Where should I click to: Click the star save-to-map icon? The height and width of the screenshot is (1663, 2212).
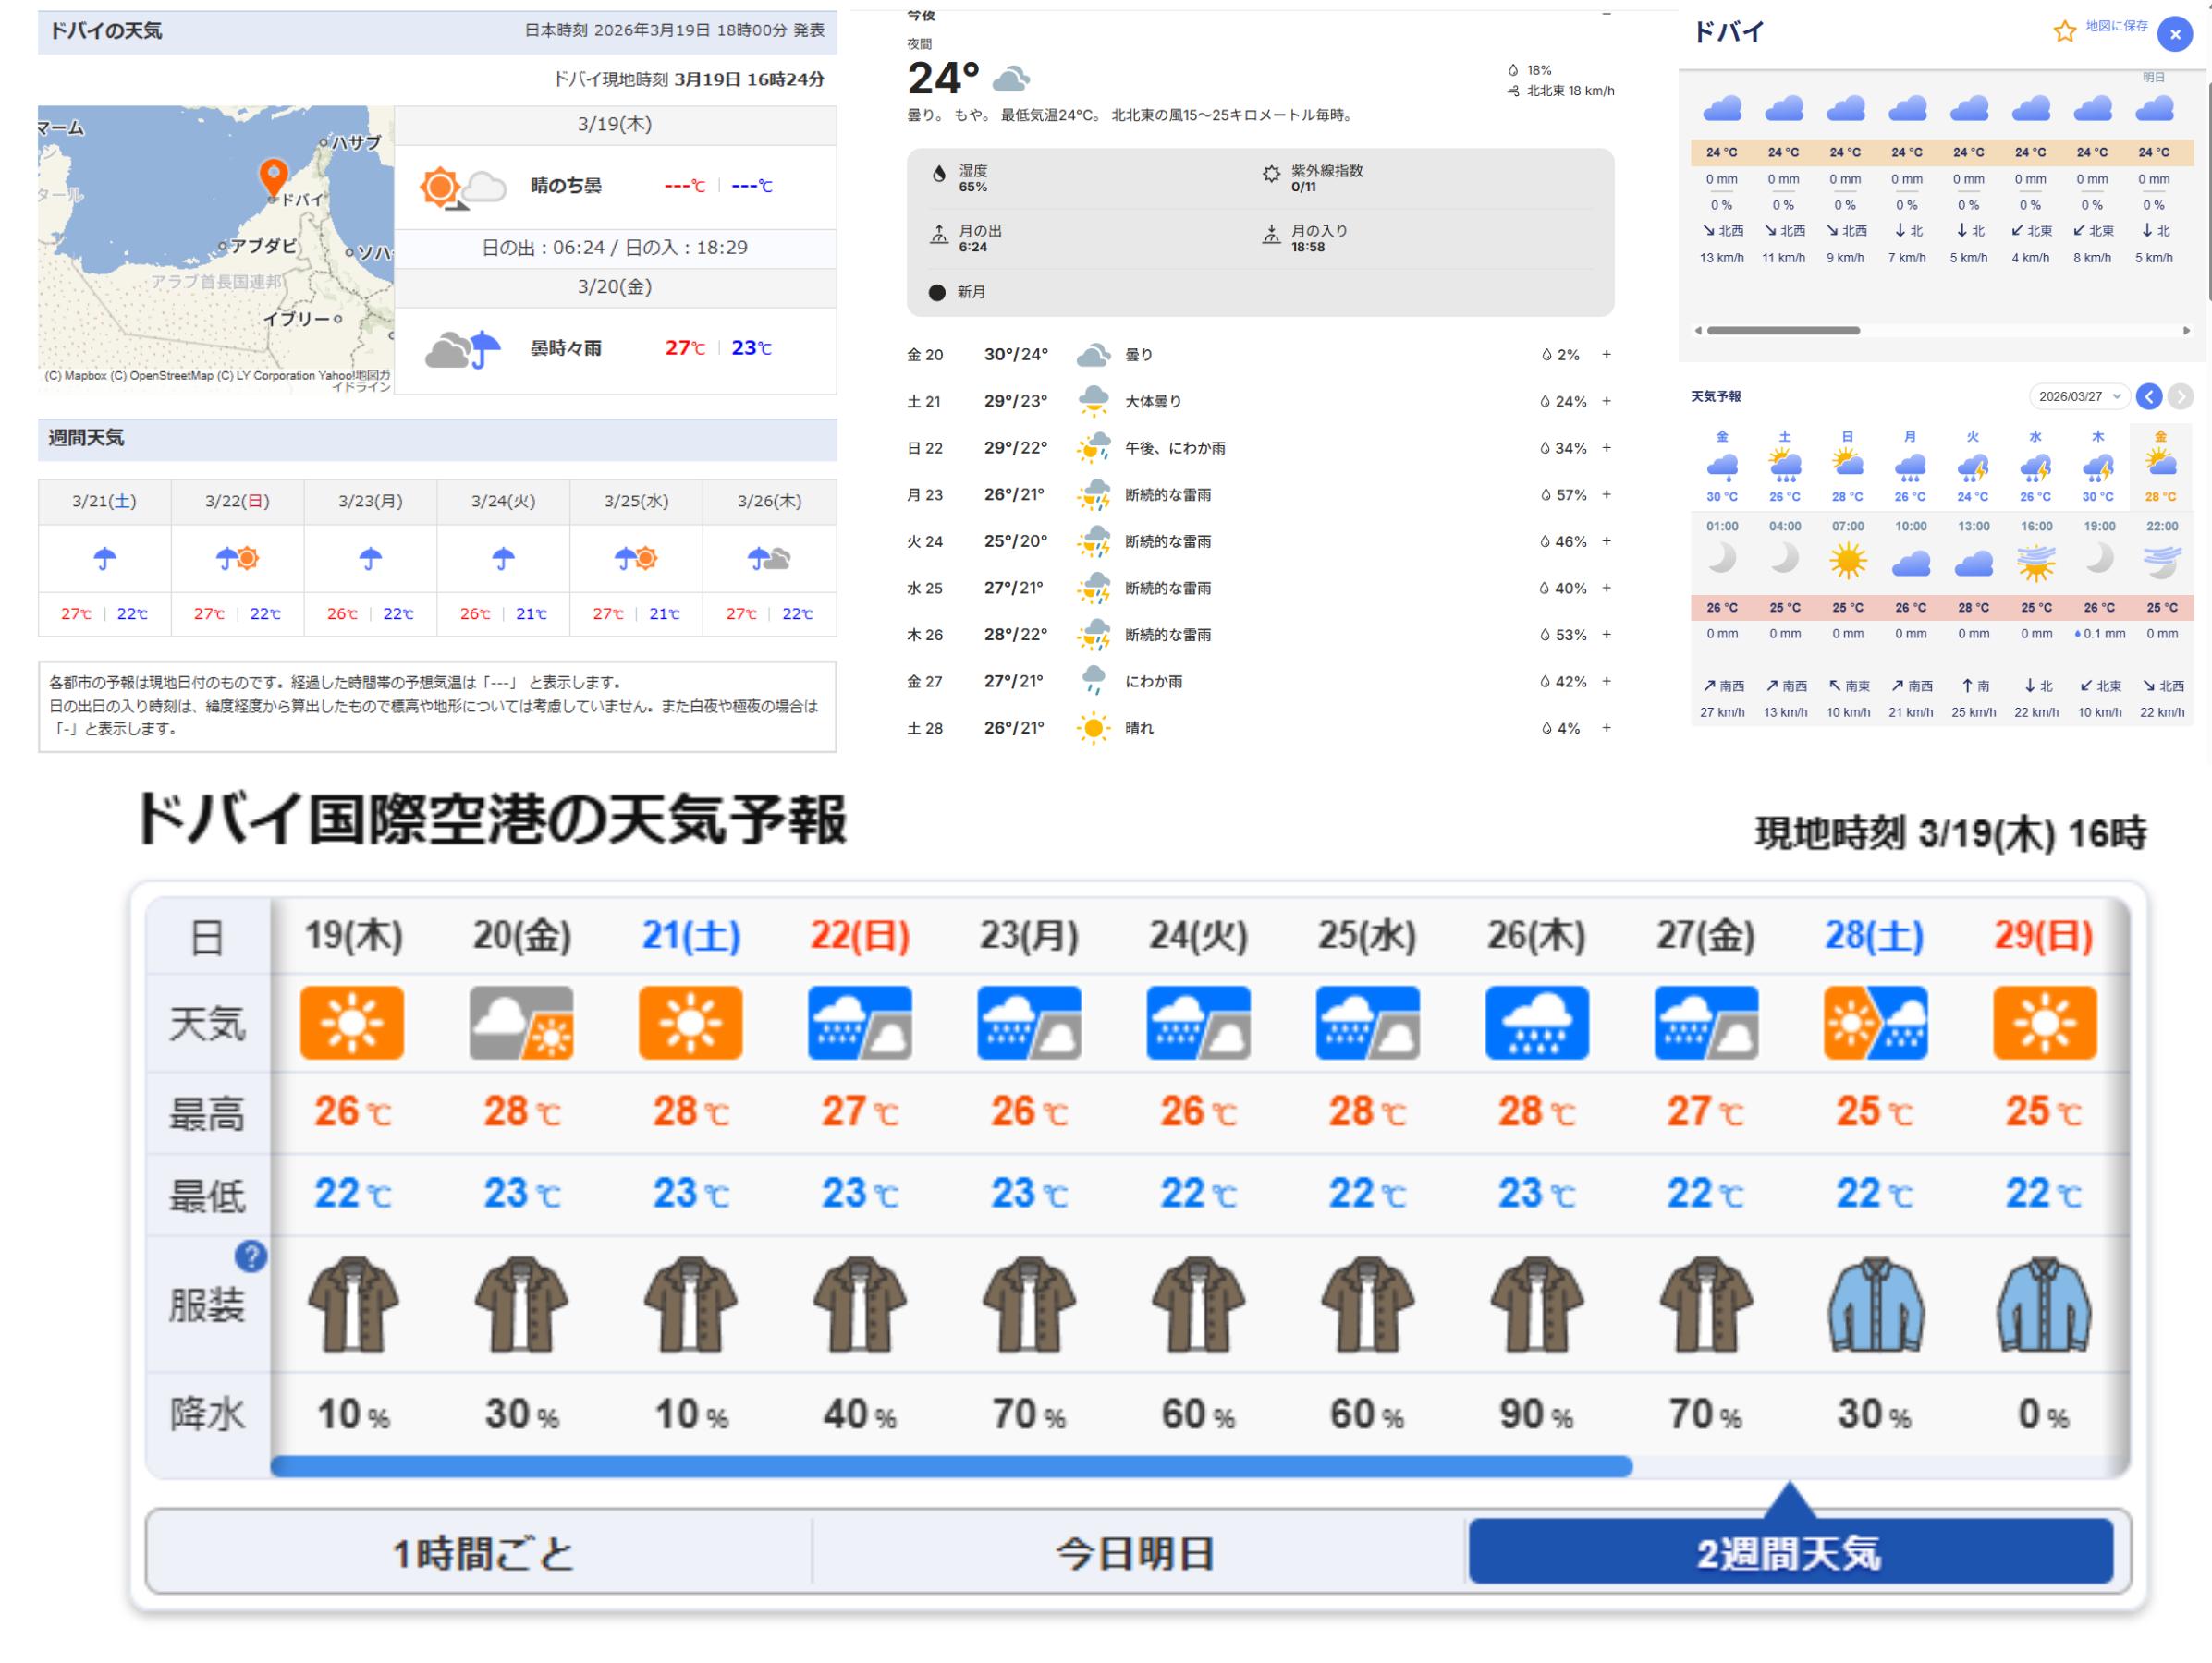(x=2064, y=32)
